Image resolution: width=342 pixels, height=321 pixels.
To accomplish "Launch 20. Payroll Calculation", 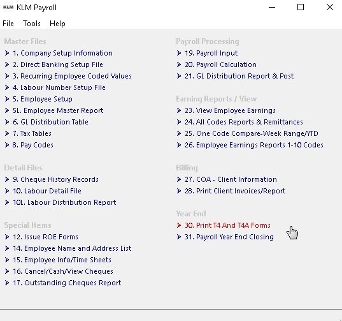I will 220,64.
